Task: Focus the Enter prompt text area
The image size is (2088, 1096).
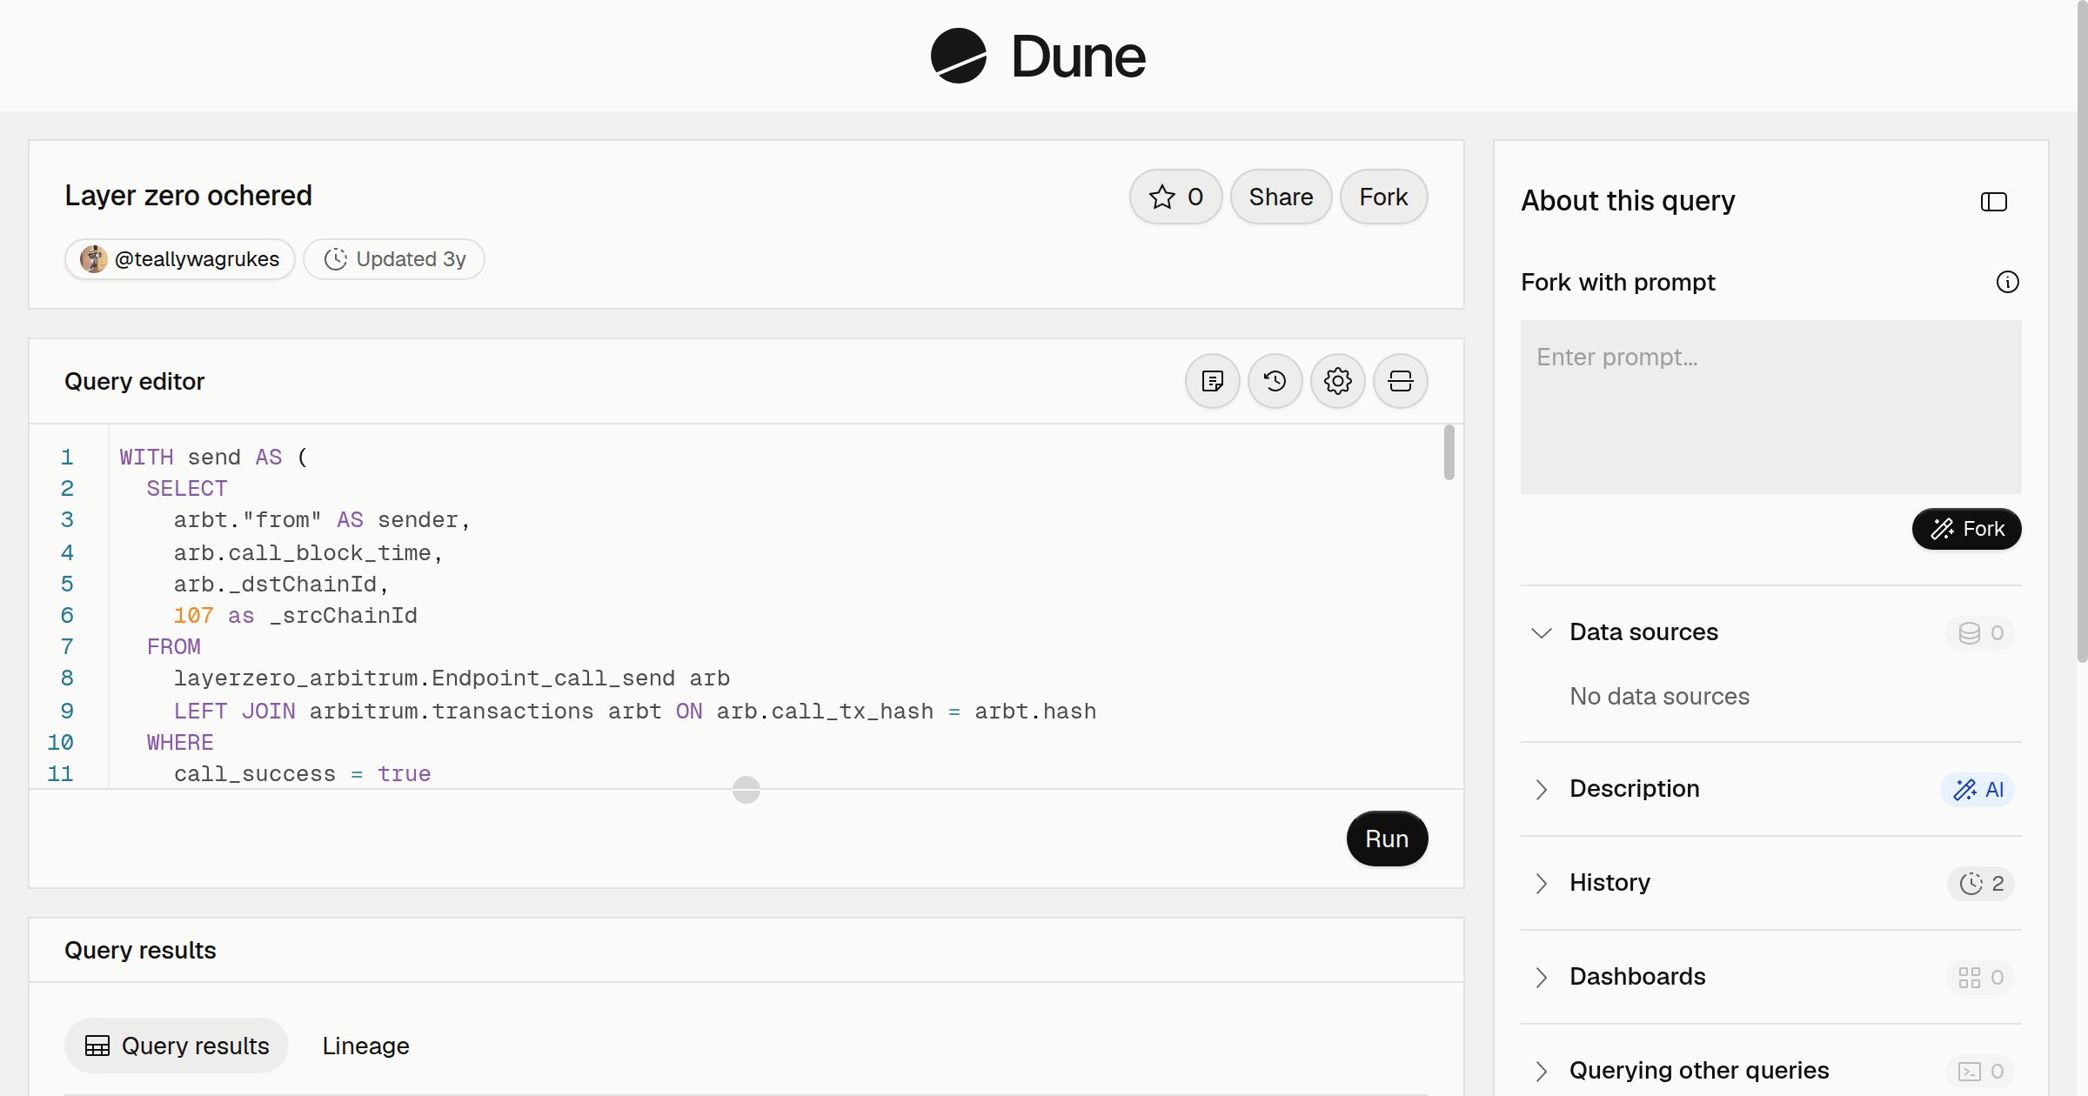Action: pos(1770,407)
